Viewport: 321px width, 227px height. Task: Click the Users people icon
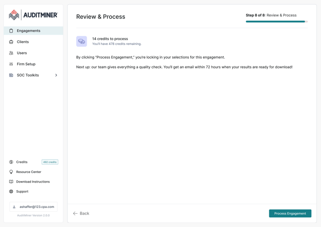[11, 53]
